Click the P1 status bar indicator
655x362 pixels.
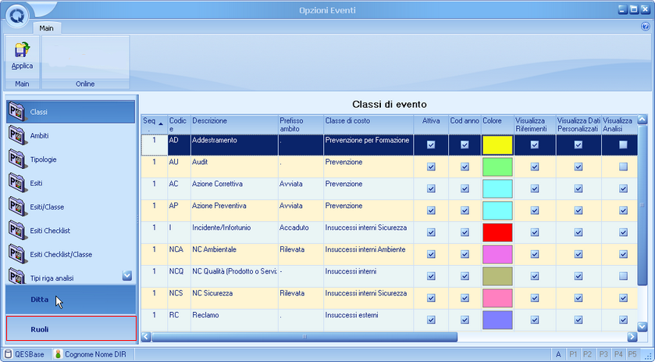573,354
